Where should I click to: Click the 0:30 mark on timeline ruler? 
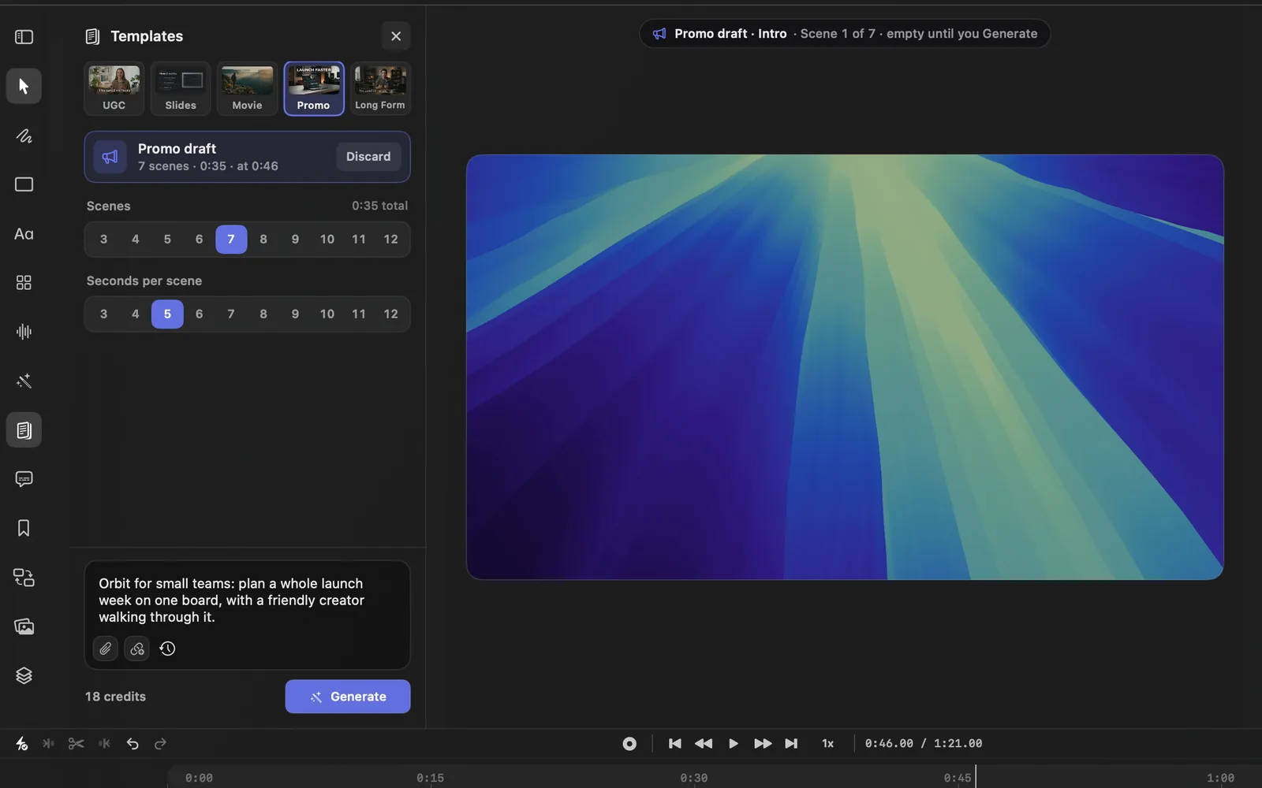(x=694, y=778)
